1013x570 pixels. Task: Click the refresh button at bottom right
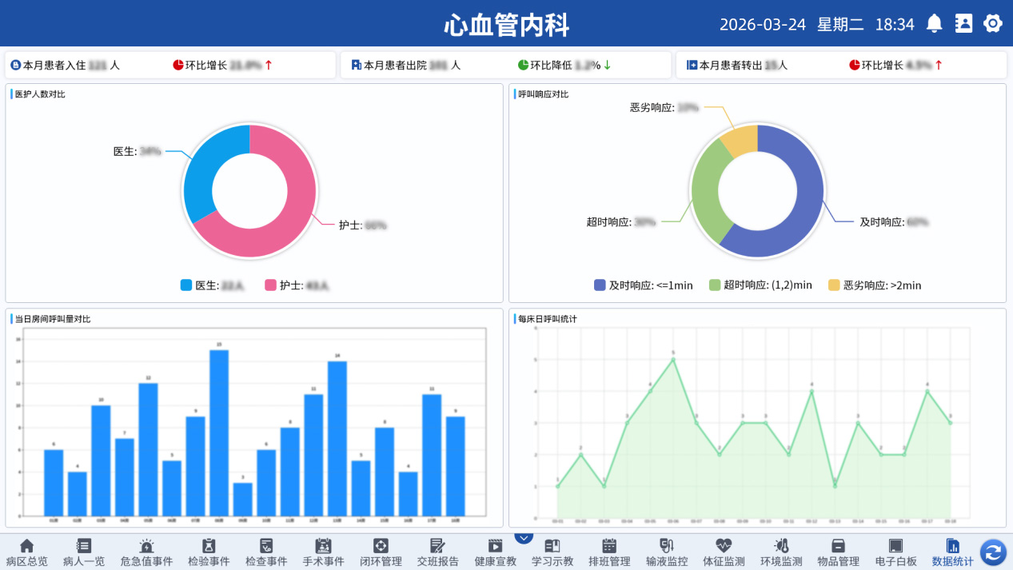992,552
